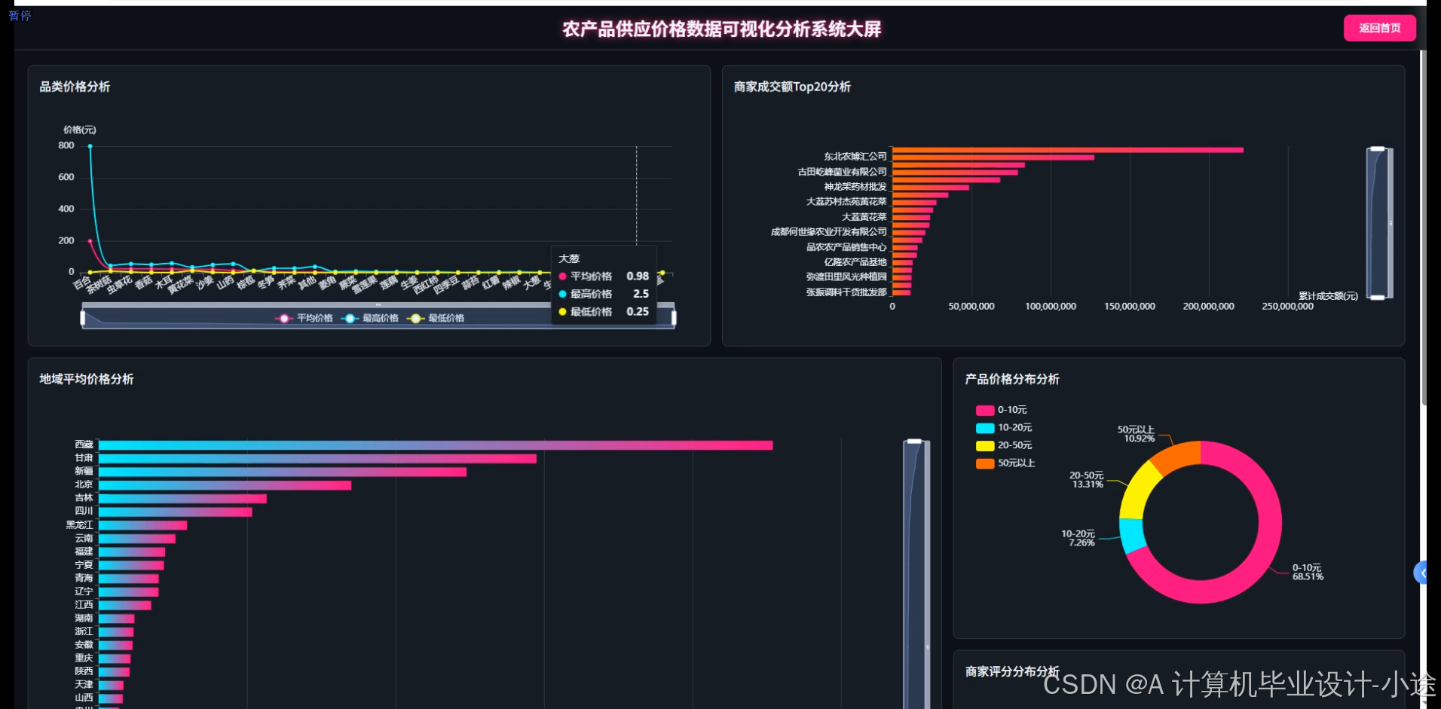Toggle the 10-20元 pie legend item
1441x709 pixels.
[1004, 427]
